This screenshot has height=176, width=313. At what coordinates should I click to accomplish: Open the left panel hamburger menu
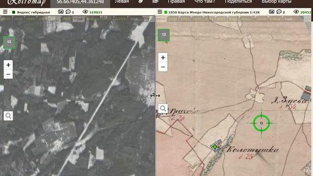(5, 12)
